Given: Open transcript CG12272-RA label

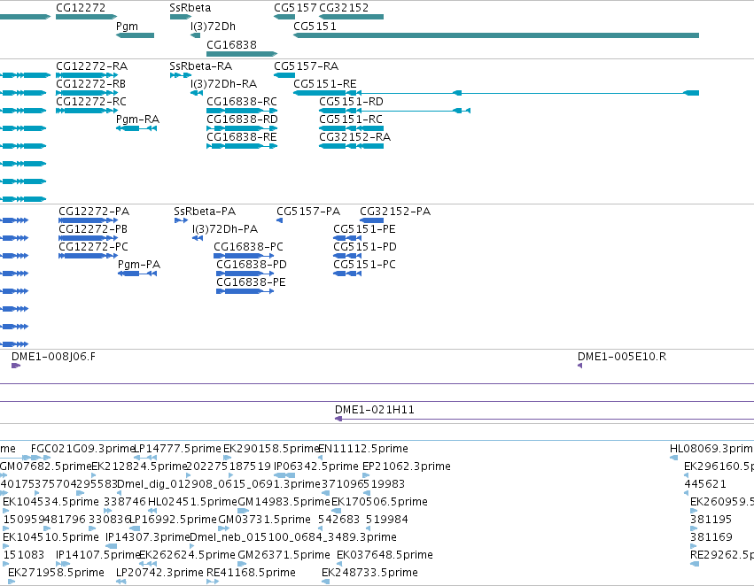Looking at the screenshot, I should [x=92, y=66].
